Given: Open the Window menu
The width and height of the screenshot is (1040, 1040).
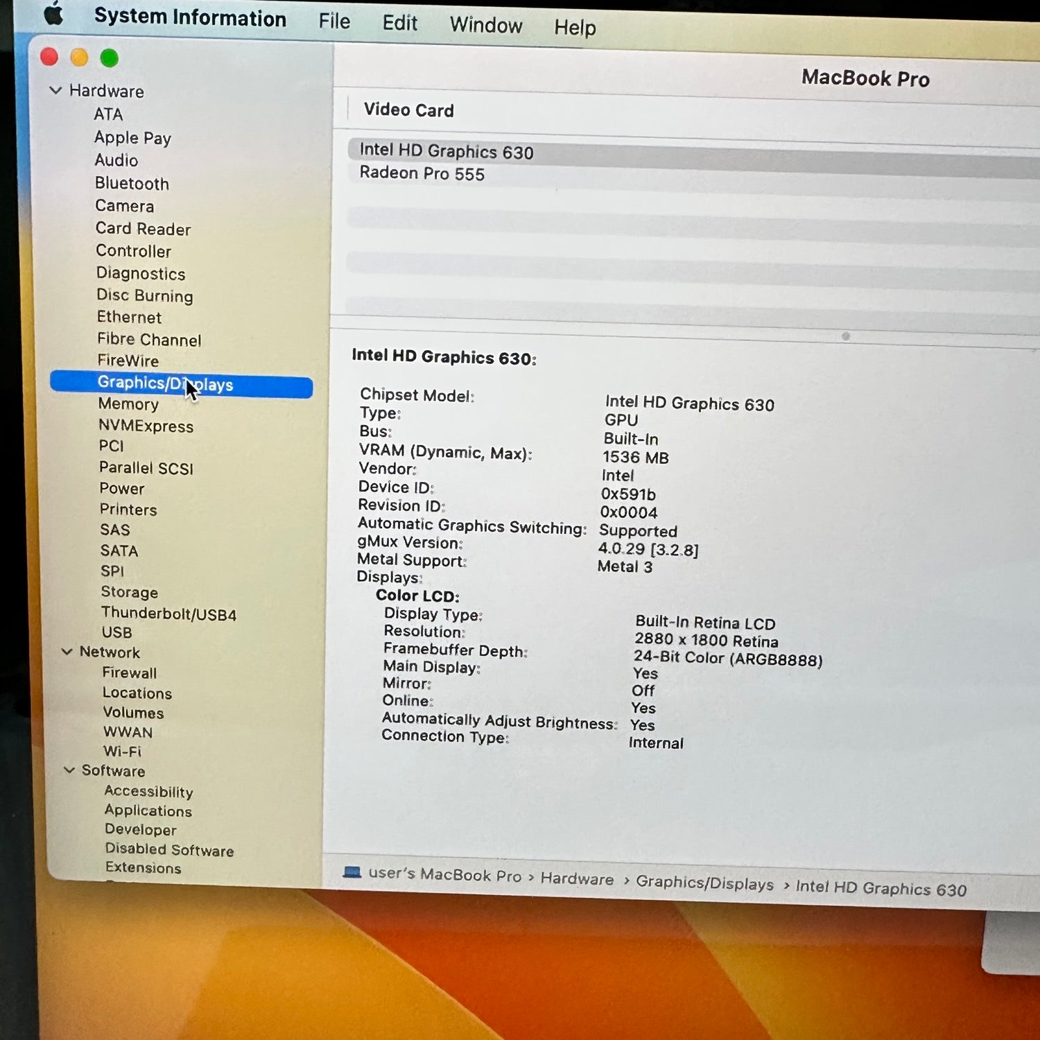Looking at the screenshot, I should pyautogui.click(x=486, y=25).
